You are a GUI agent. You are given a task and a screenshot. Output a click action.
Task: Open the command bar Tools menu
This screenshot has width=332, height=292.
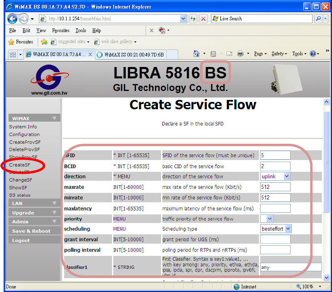click(x=300, y=54)
